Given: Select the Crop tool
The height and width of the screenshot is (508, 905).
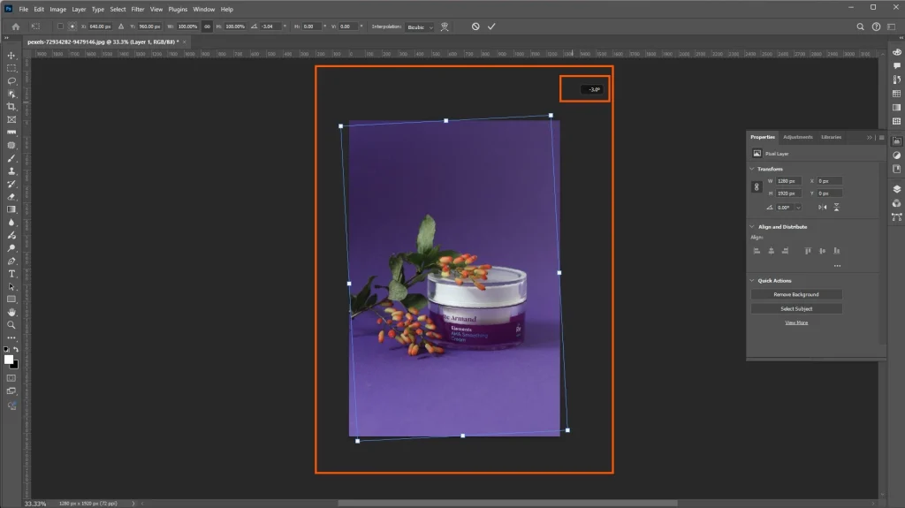Looking at the screenshot, I should 11,107.
